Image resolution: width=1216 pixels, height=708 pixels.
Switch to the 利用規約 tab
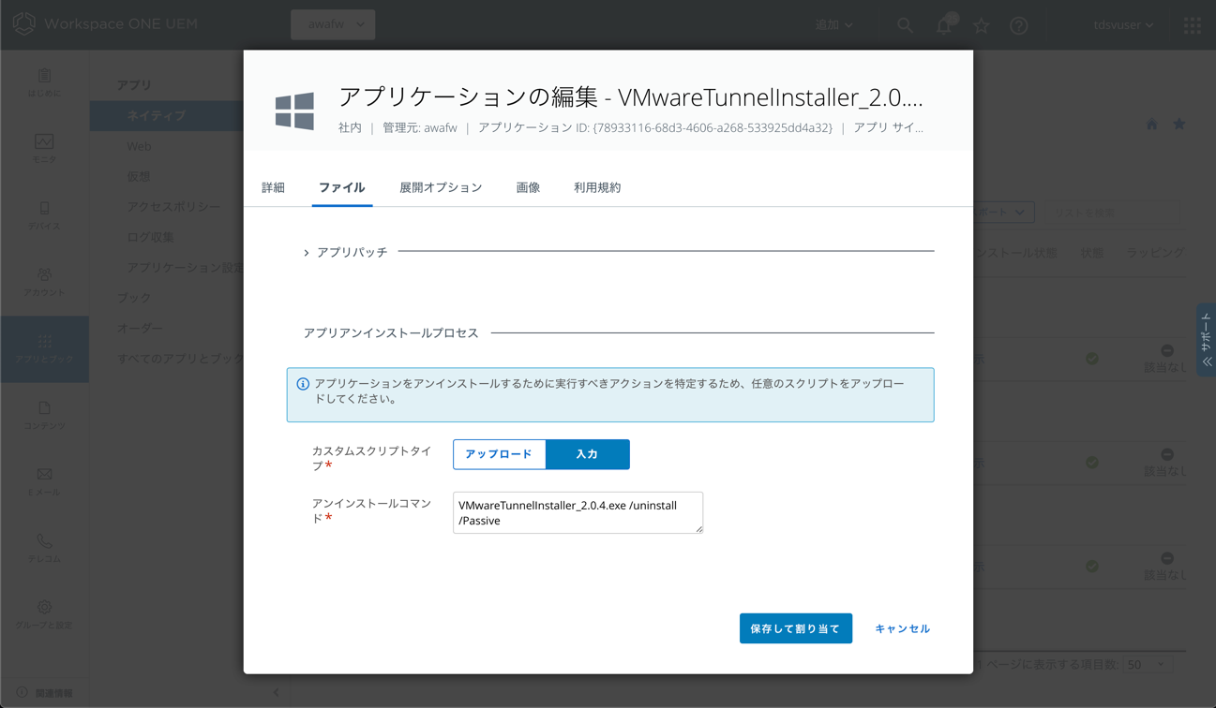pos(597,187)
